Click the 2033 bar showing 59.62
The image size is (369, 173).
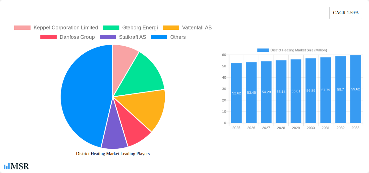click(x=355, y=89)
